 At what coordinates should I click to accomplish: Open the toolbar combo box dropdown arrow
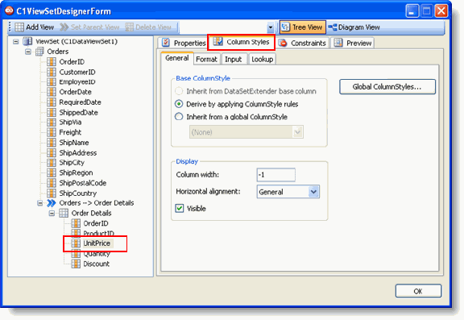[270, 27]
